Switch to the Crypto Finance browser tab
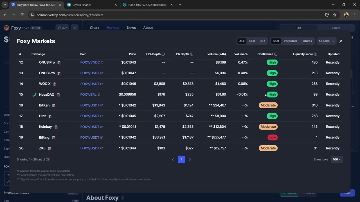This screenshot has height=202, width=360. pyautogui.click(x=91, y=5)
